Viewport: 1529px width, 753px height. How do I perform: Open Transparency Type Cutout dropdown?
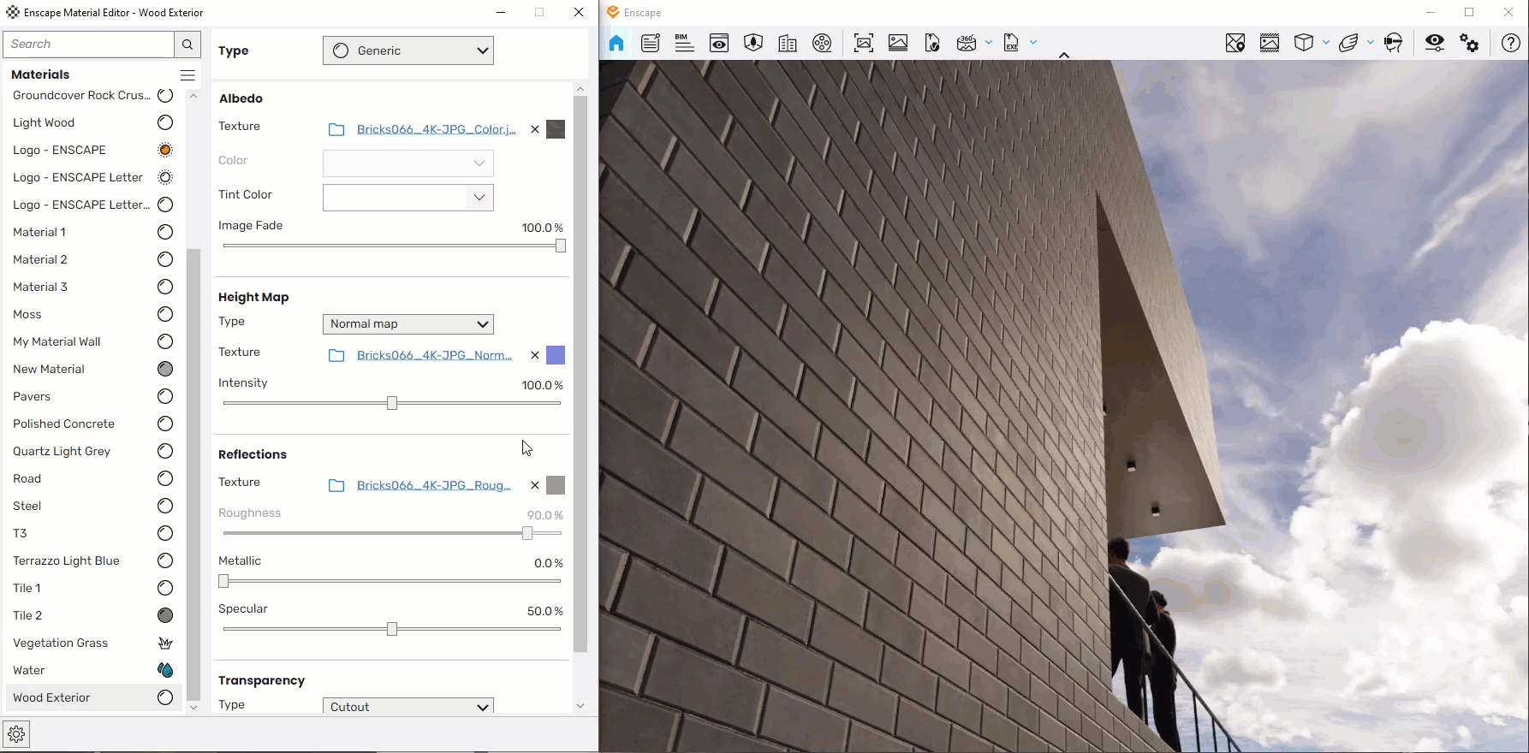[x=408, y=706]
